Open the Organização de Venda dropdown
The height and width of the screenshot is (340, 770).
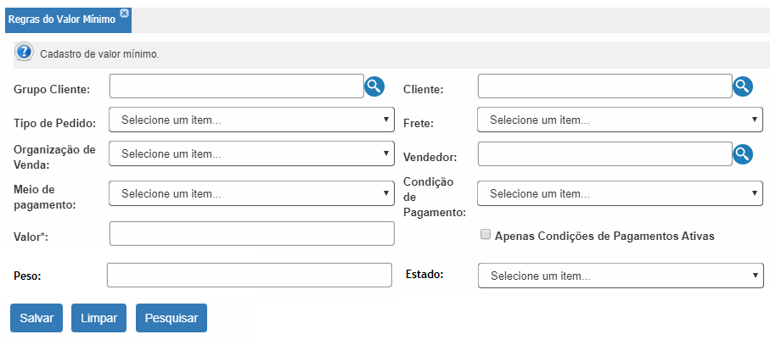pyautogui.click(x=251, y=153)
